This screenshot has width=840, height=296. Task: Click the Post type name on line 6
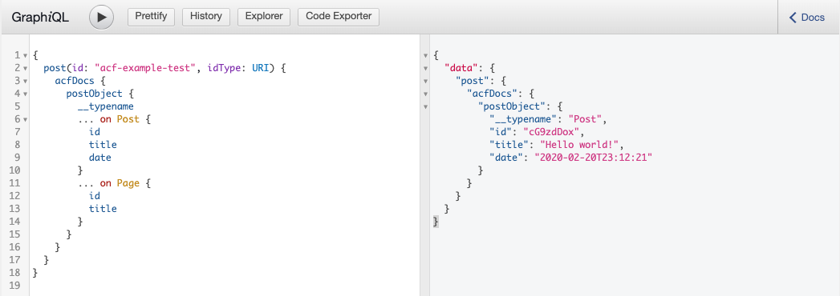point(128,119)
